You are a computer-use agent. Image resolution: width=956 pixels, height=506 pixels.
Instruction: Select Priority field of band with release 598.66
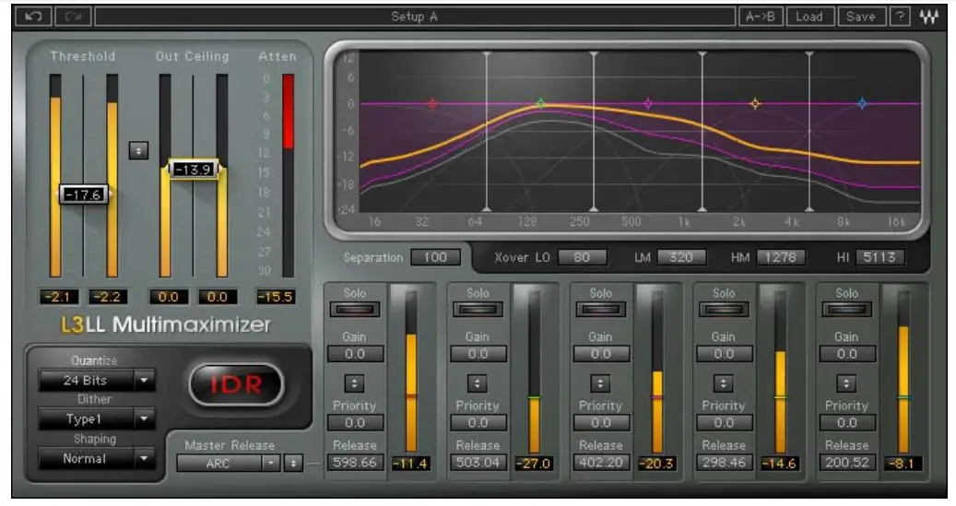(356, 422)
